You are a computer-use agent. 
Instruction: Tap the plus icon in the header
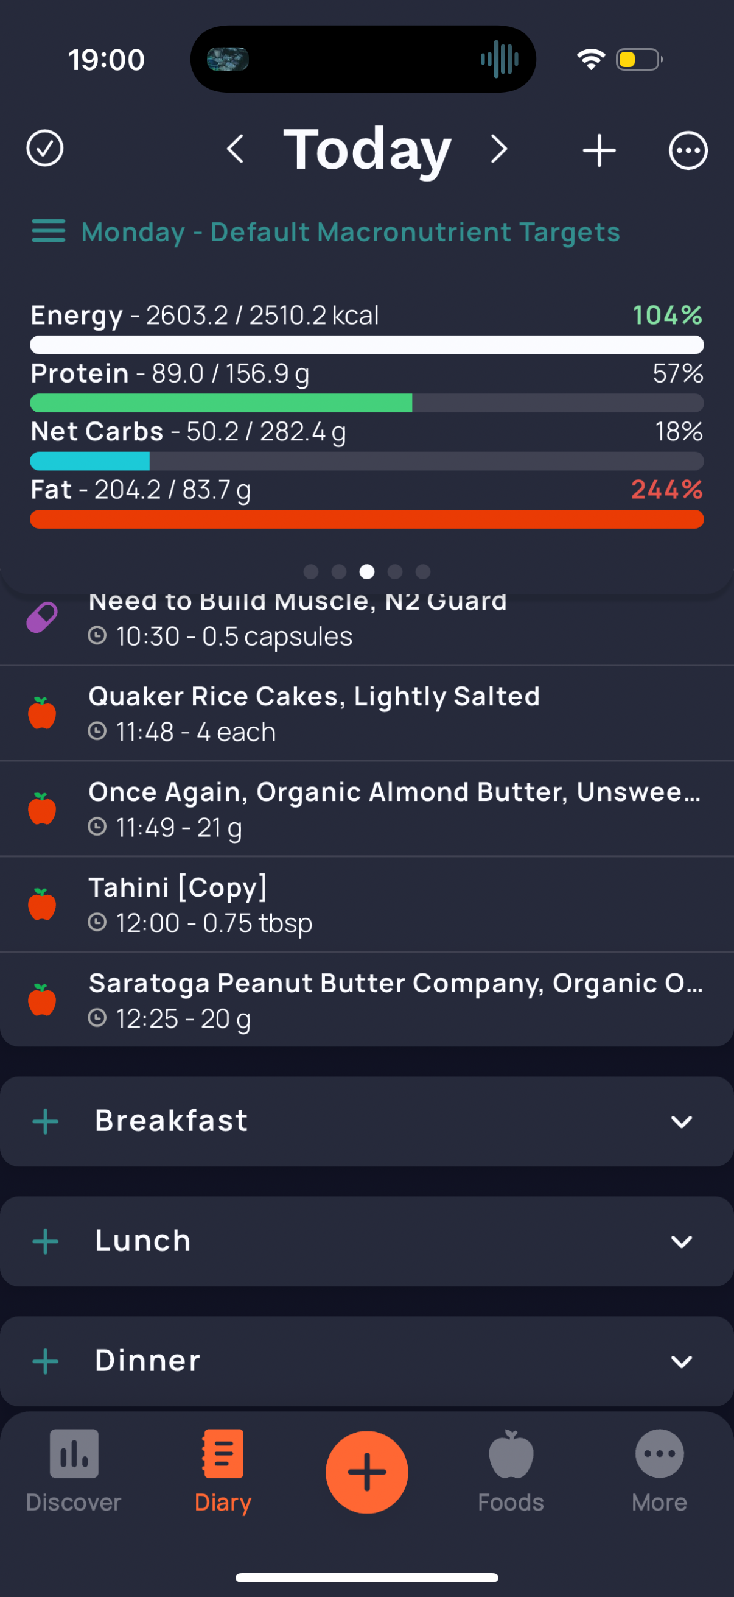click(x=599, y=150)
